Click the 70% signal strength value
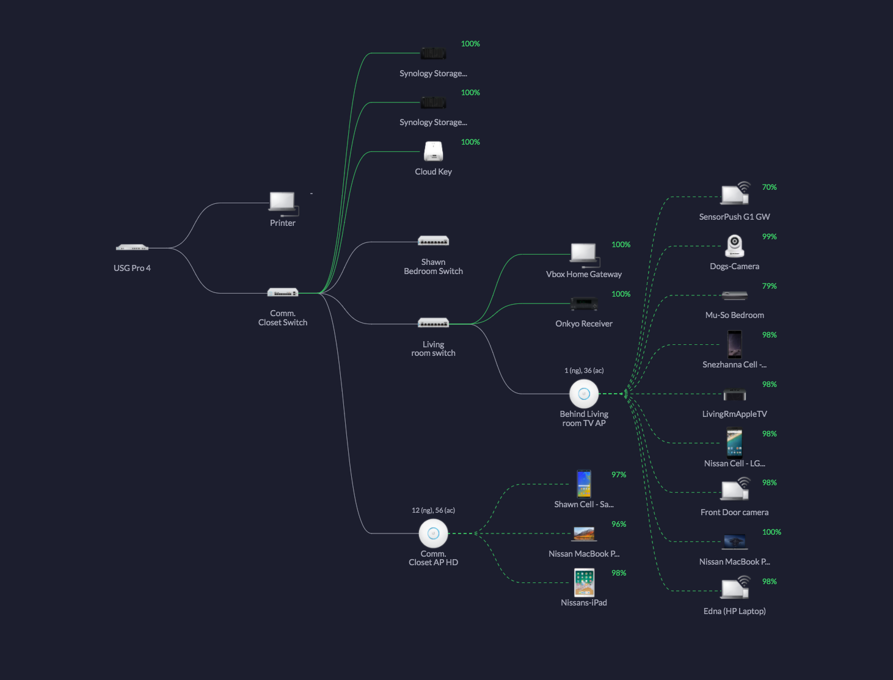Viewport: 893px width, 680px height. pos(769,187)
